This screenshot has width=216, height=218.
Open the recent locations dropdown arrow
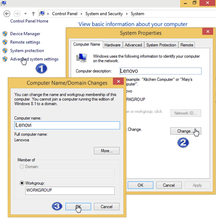25,14
